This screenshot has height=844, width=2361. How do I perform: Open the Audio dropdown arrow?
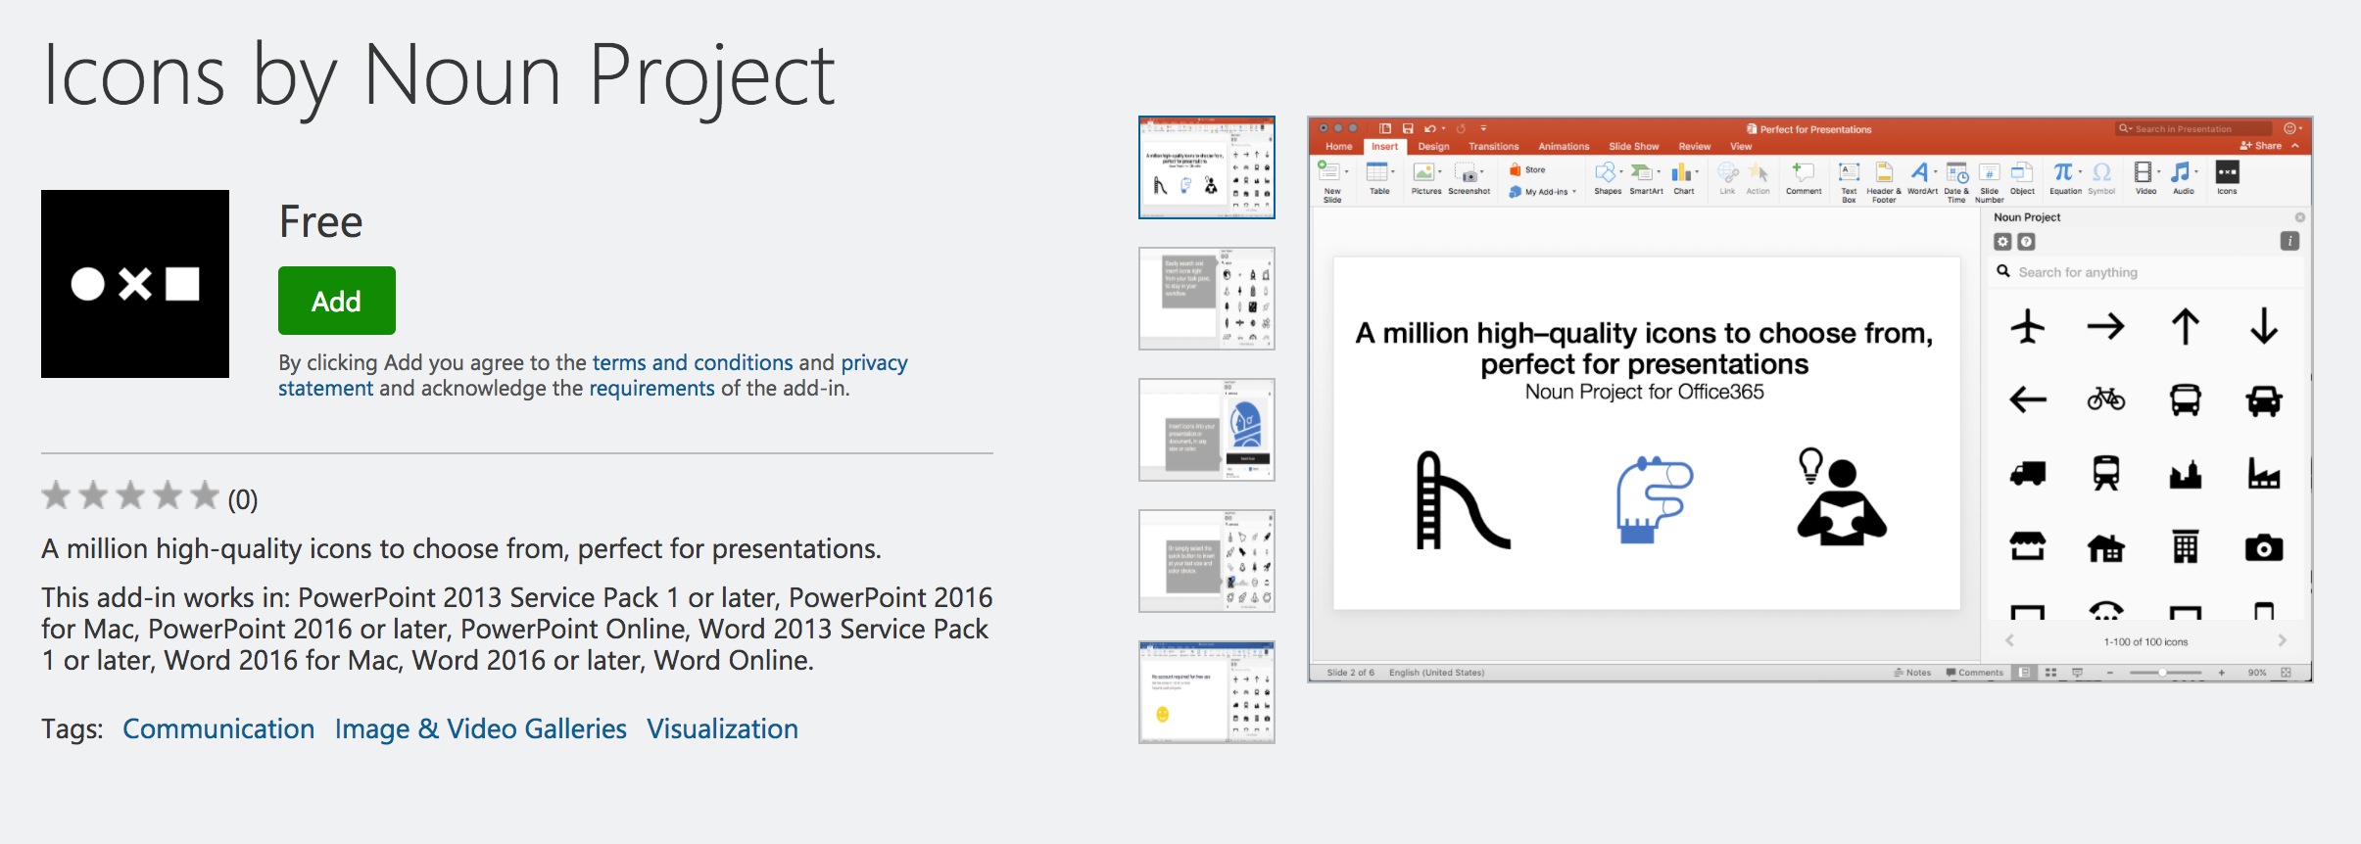tap(2196, 171)
